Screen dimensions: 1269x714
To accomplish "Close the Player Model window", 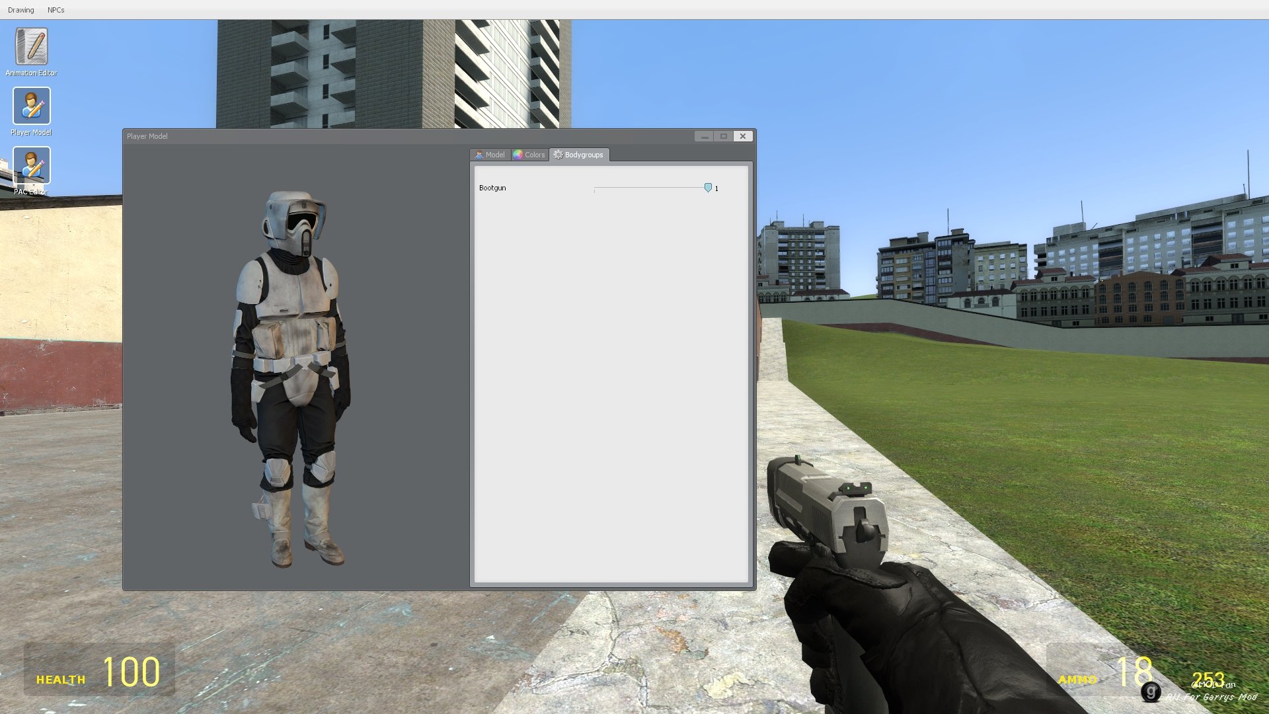I will [x=743, y=136].
